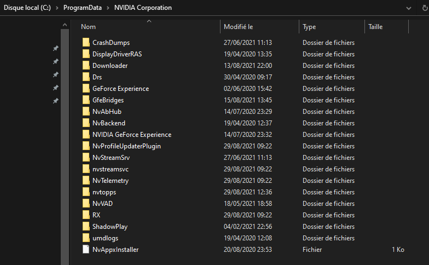
Task: Select the umdlogs folder icon
Action: [x=86, y=238]
